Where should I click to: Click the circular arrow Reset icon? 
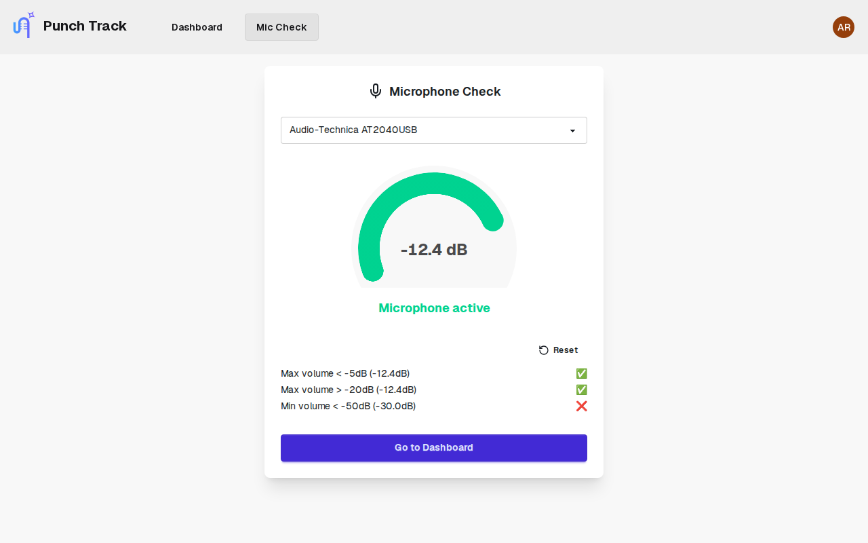pyautogui.click(x=544, y=350)
